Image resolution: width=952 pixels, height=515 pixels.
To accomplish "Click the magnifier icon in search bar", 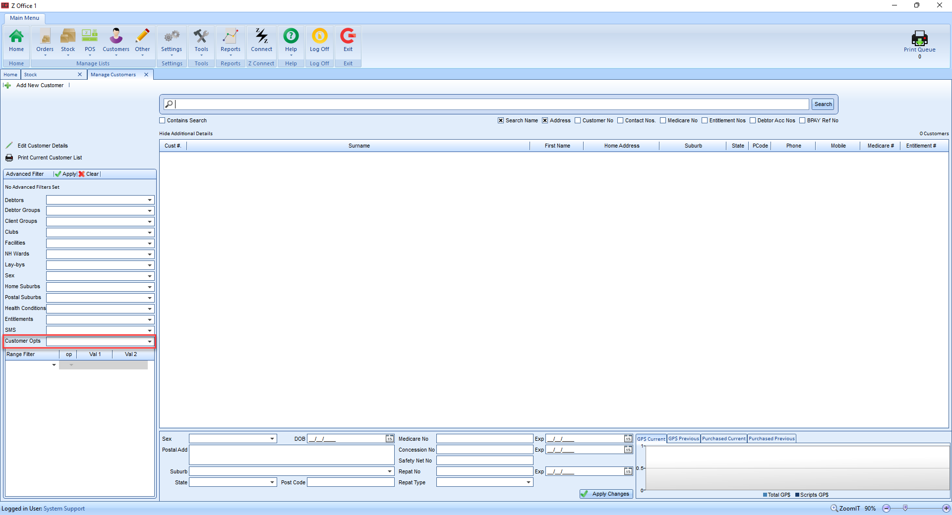I will [169, 104].
